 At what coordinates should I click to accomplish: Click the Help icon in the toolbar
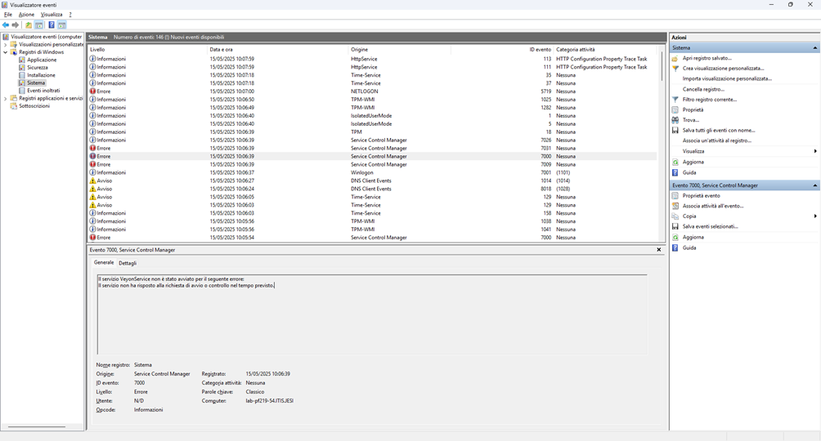[x=52, y=25]
